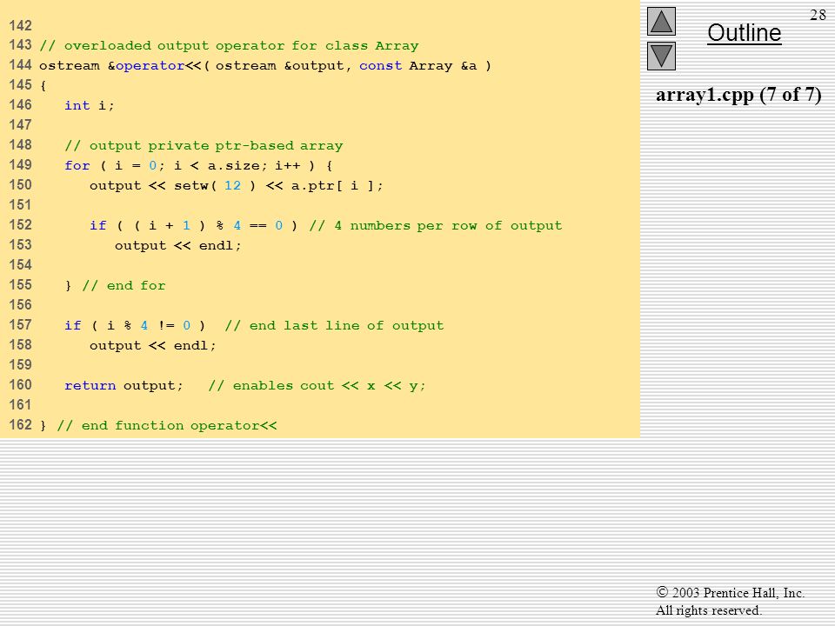
Task: Click the 'if' keyword on line 157
Action: 73,326
